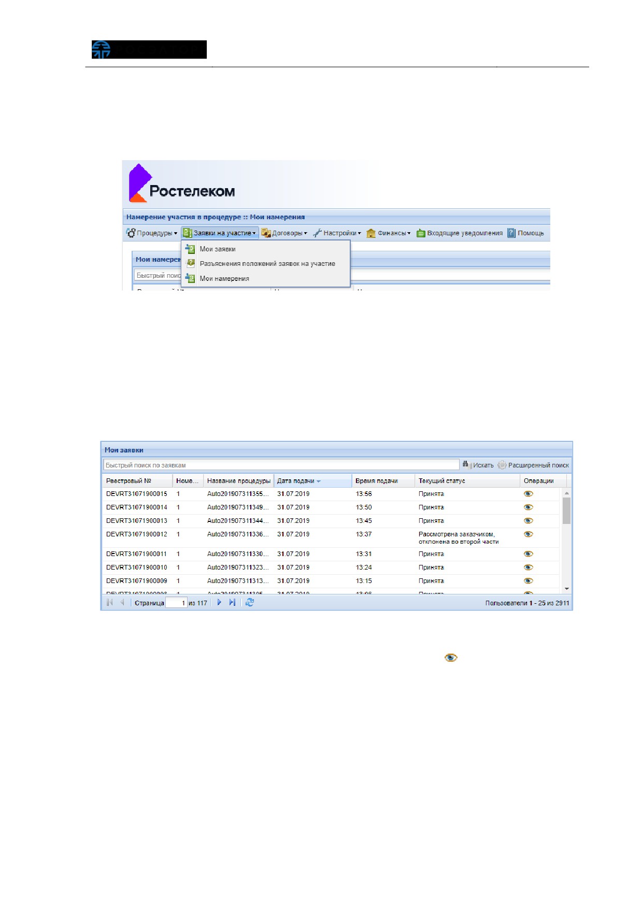Viewport: 642px width, 908px height.
Task: Click the Операции column header
Action: (x=543, y=481)
